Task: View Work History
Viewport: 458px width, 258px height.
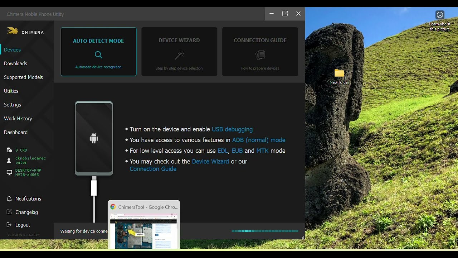Action: [18, 119]
